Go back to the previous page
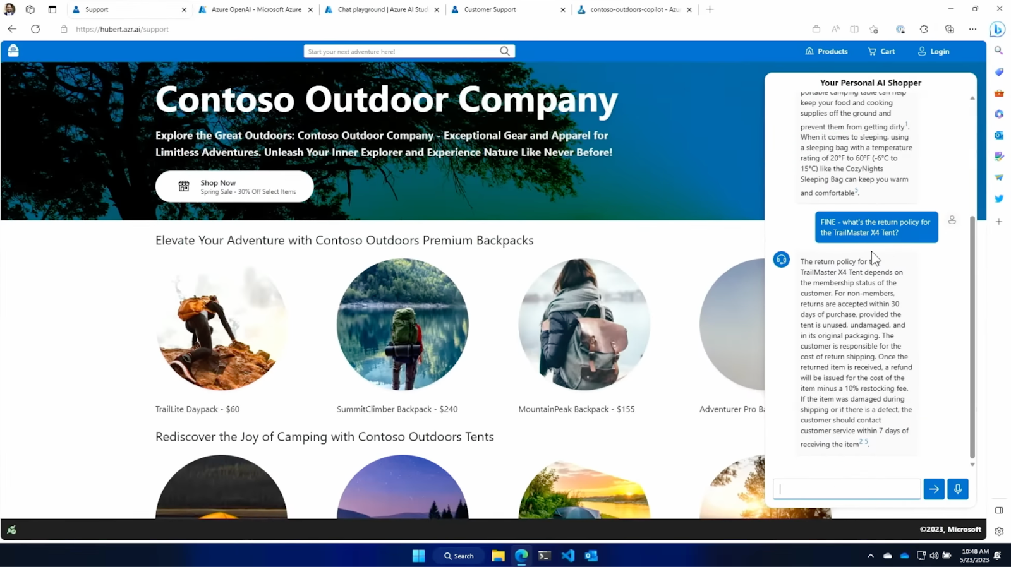 12,29
